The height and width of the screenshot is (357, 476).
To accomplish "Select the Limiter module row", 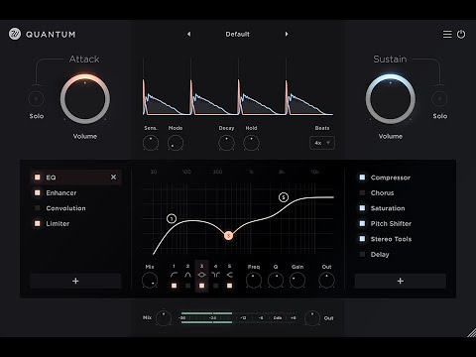I will (75, 223).
